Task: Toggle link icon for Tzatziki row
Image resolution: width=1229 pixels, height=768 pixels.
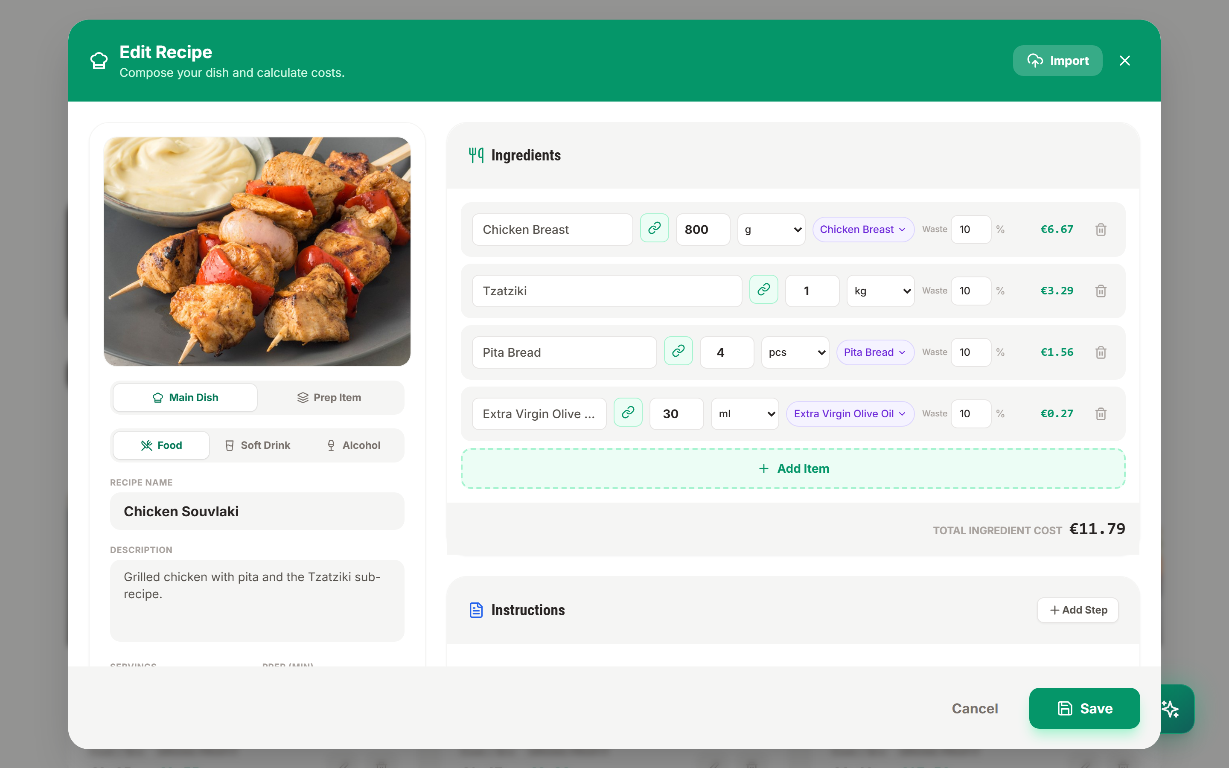Action: pos(763,290)
